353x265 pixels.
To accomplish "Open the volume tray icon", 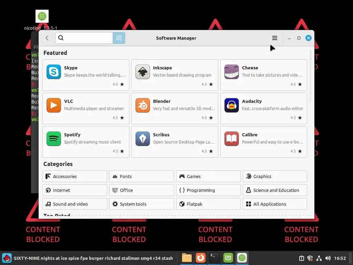I will [x=328, y=258].
